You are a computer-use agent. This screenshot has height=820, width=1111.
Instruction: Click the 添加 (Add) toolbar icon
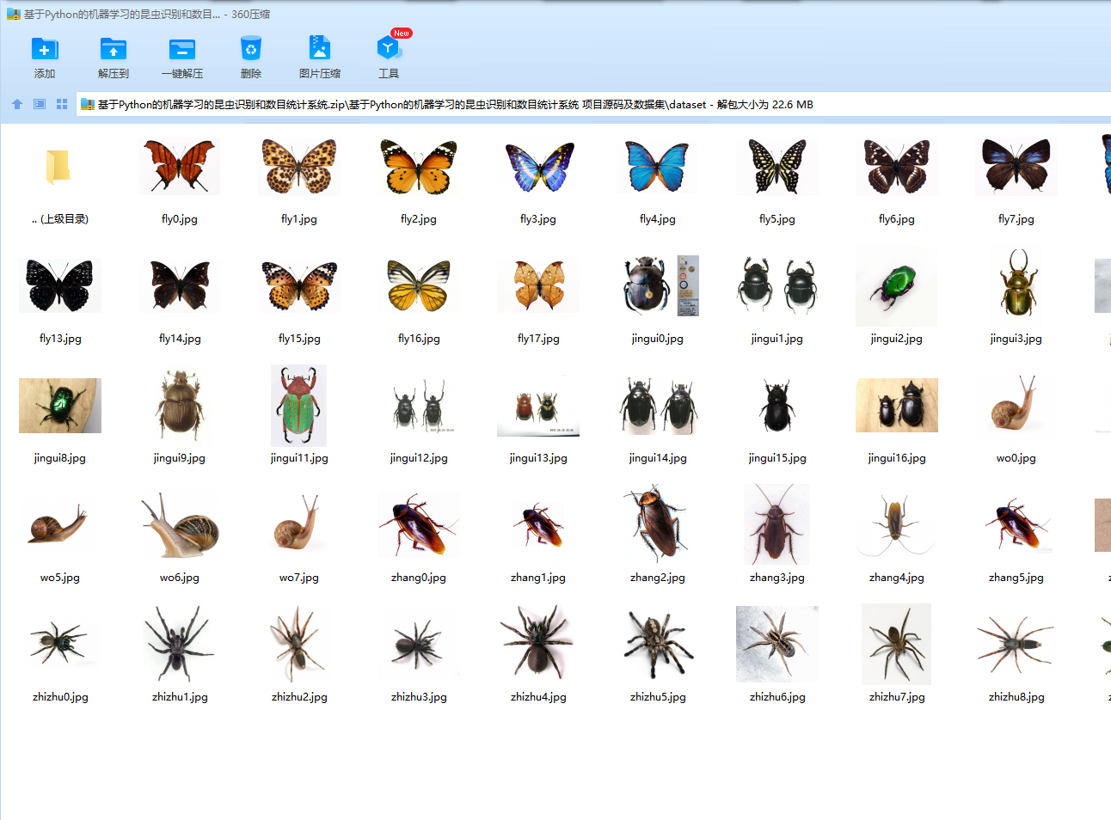(x=45, y=49)
